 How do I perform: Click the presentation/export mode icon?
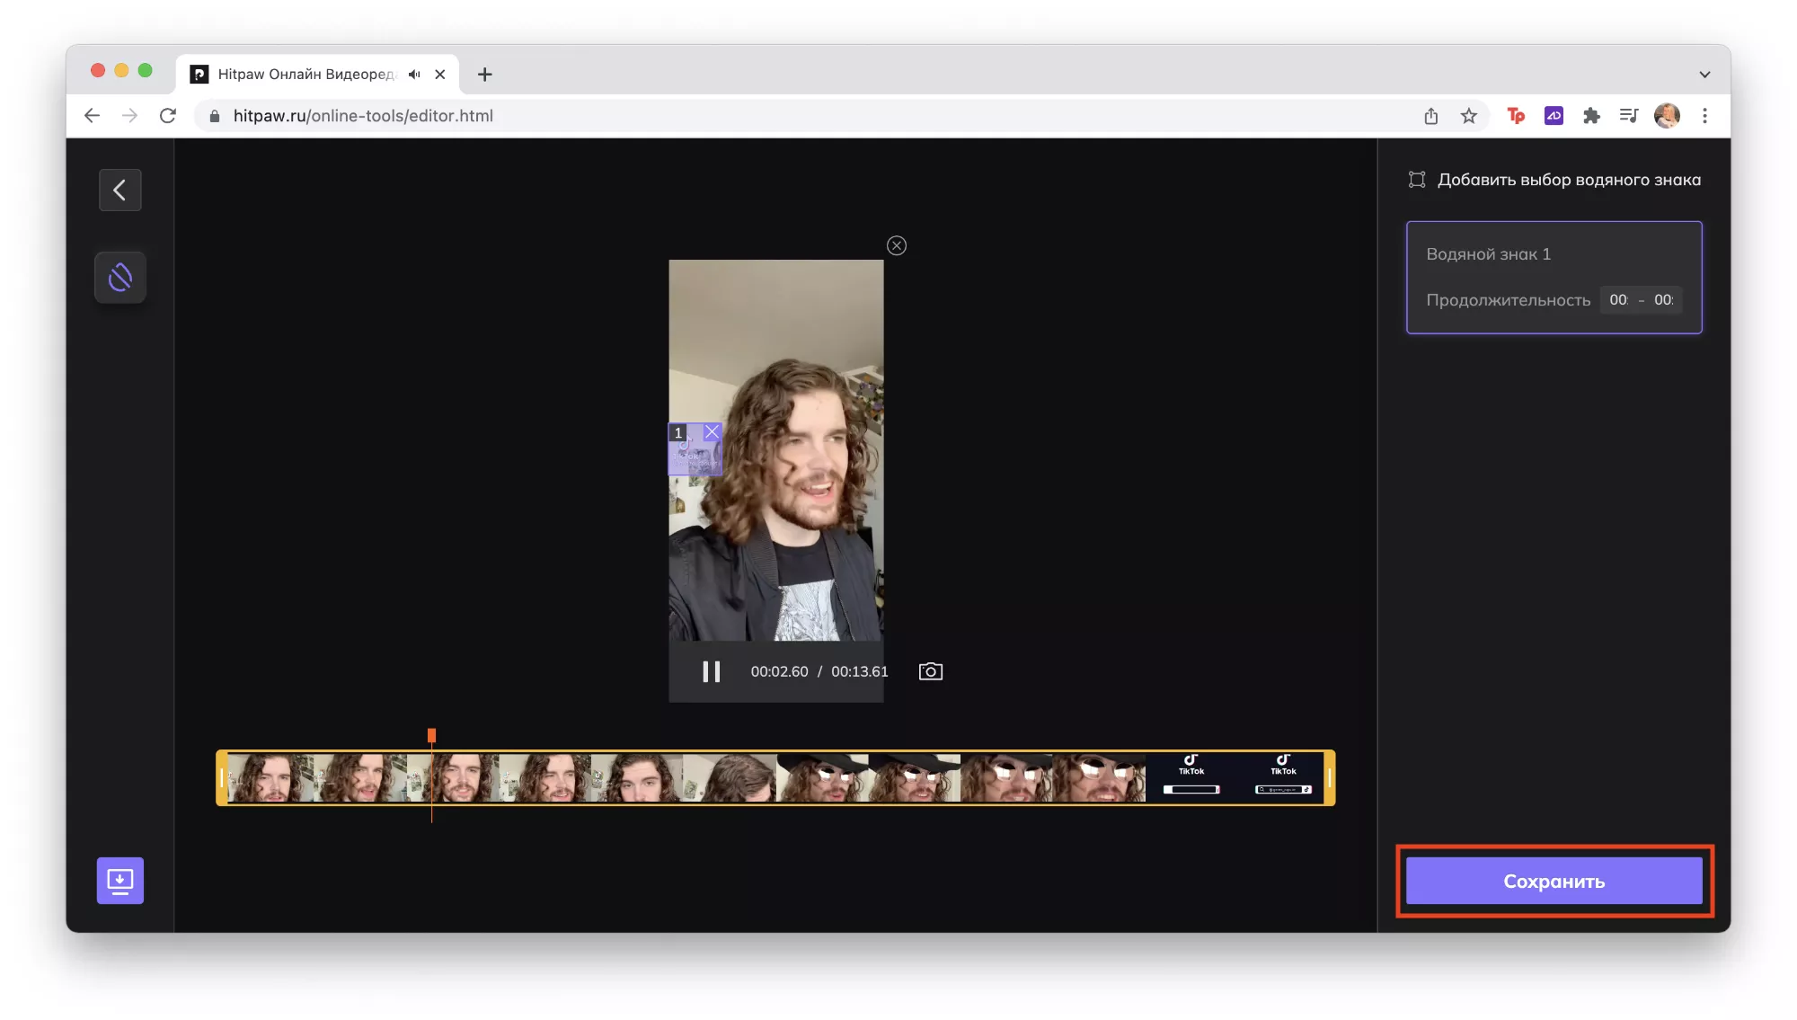coord(120,881)
